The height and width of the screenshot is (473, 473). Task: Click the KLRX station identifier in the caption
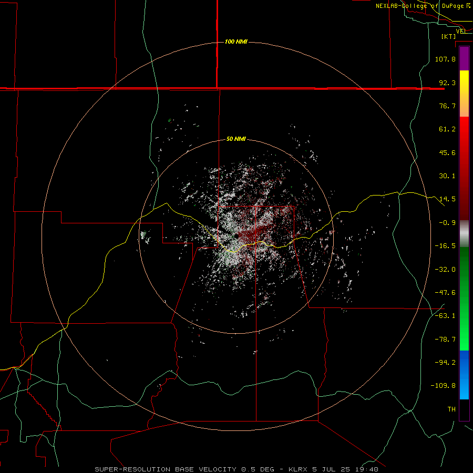pyautogui.click(x=299, y=469)
